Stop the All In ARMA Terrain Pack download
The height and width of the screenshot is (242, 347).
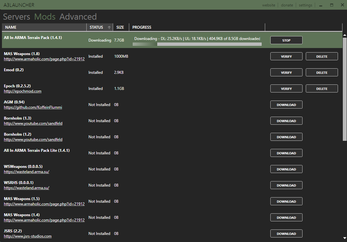coord(286,40)
